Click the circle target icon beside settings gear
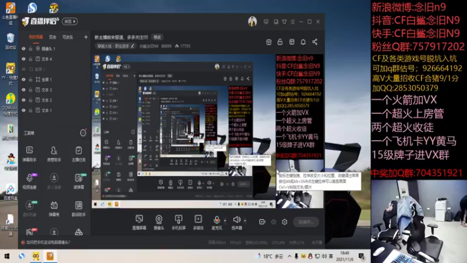467x263 pixels. 273,222
